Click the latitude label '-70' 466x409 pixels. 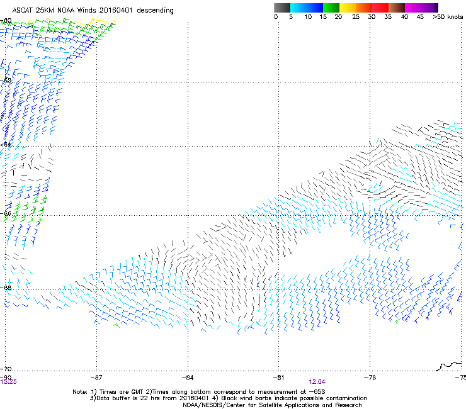(6, 369)
